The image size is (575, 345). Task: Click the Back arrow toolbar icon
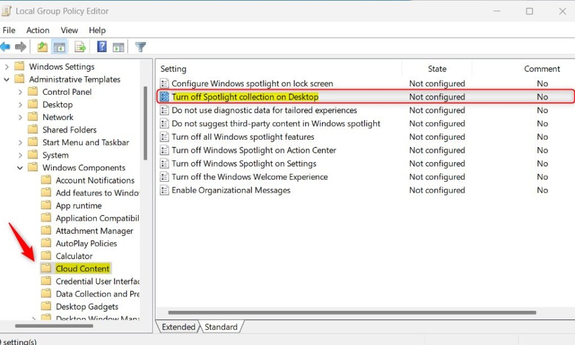point(5,47)
